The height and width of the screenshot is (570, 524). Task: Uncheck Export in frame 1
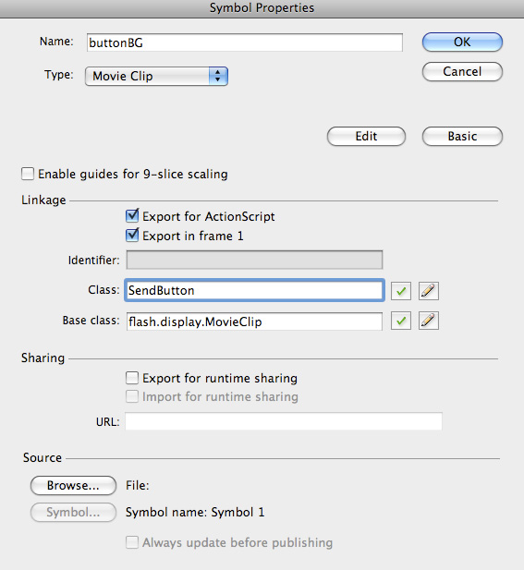tap(132, 236)
